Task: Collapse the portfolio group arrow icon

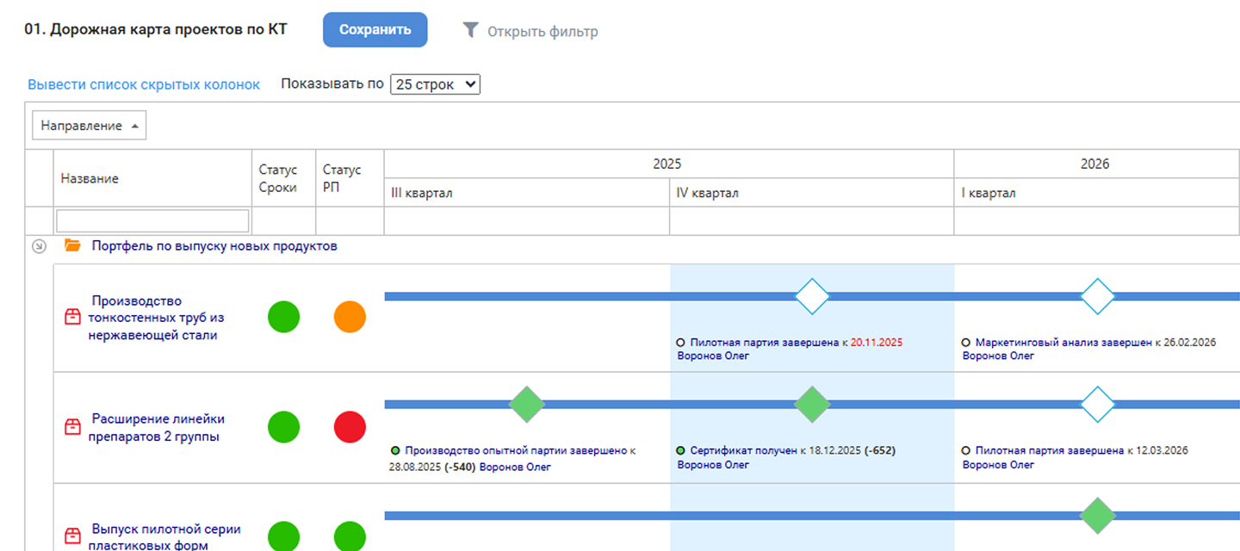Action: [39, 247]
